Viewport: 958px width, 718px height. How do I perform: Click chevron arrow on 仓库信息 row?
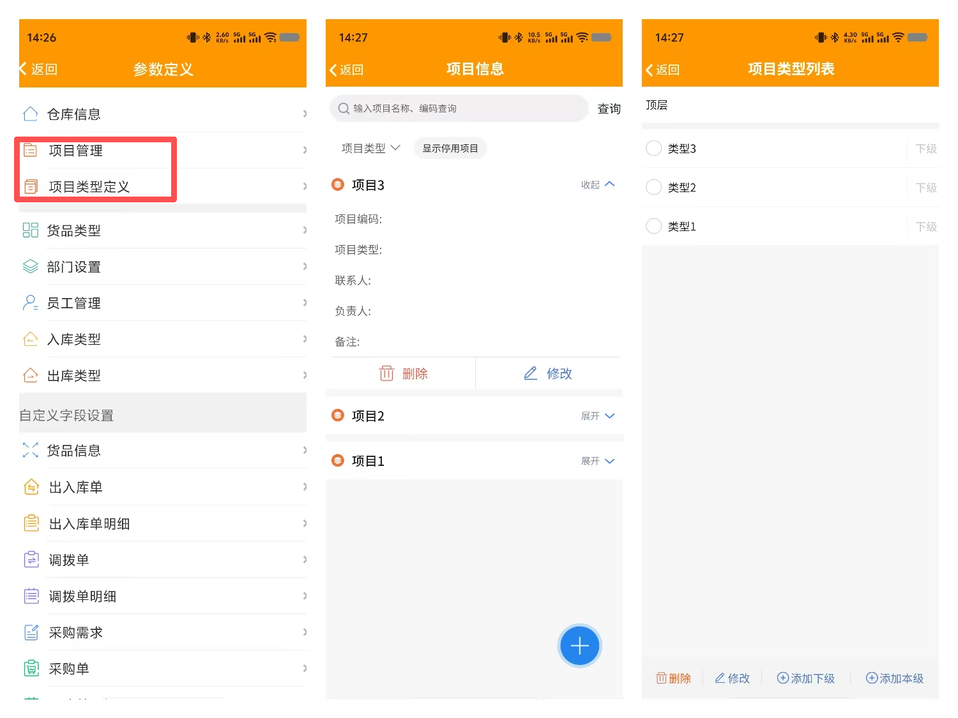pos(304,114)
